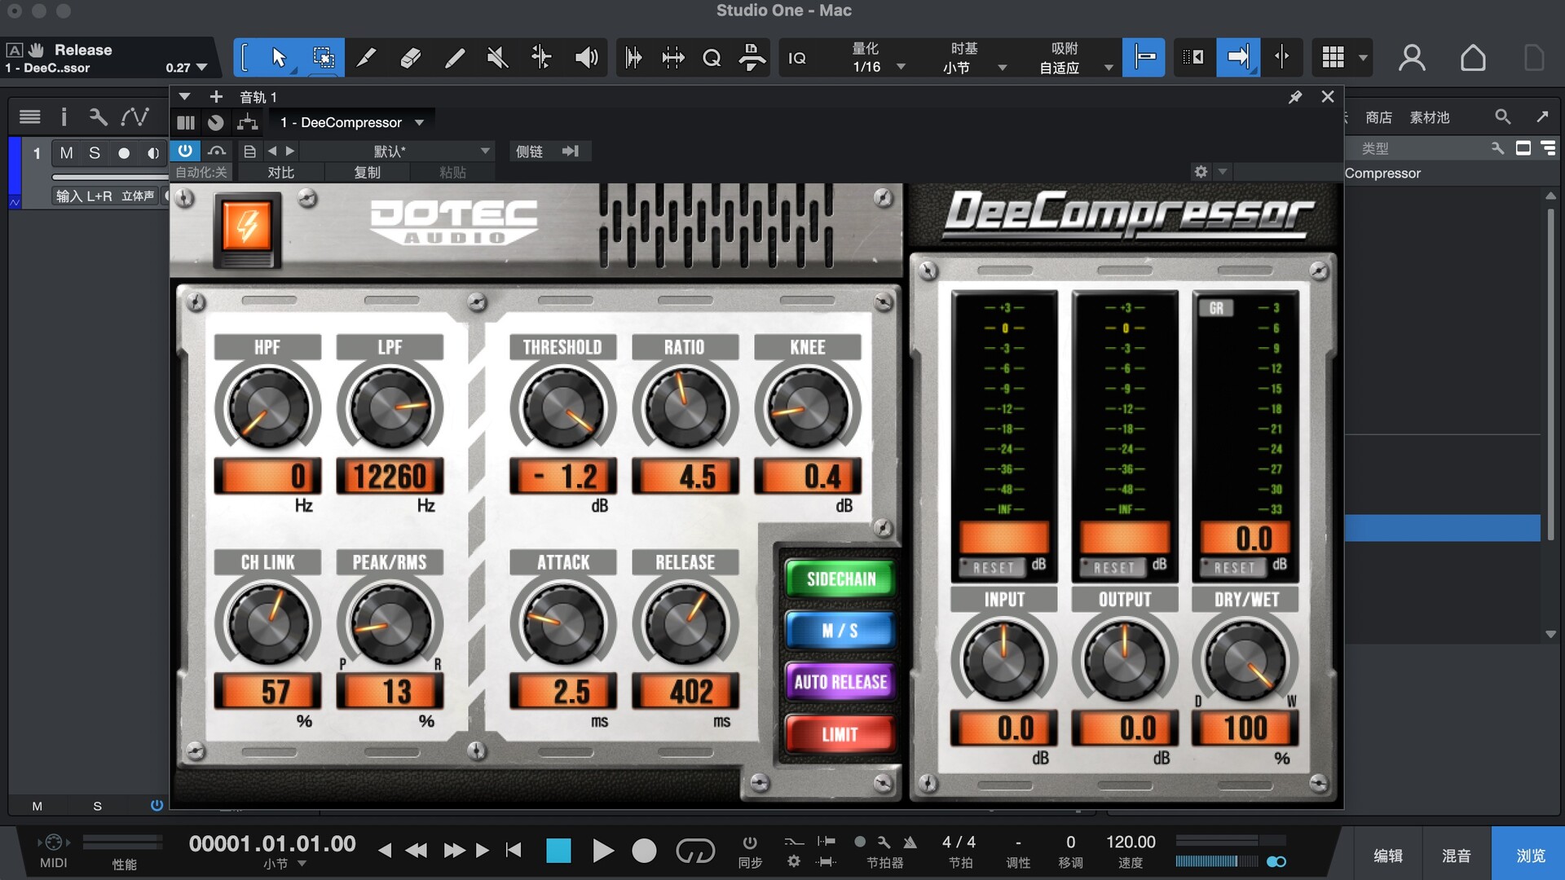This screenshot has height=880, width=1565.
Task: Arm record on track 1
Action: coord(123,153)
